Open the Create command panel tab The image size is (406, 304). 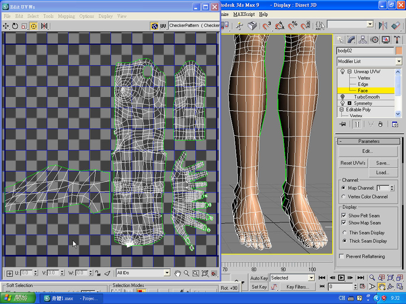[340, 40]
